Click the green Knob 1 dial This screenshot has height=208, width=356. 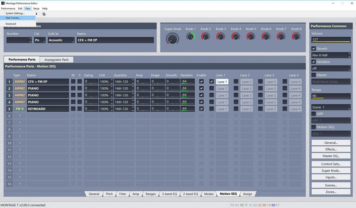click(191, 36)
